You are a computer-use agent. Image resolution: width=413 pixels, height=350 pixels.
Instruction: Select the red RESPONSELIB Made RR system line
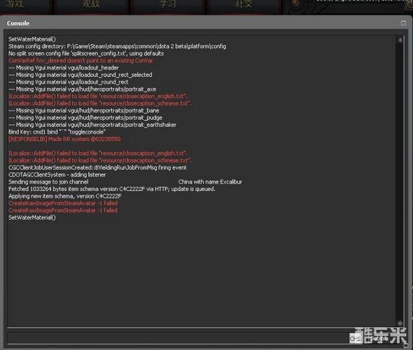click(64, 139)
